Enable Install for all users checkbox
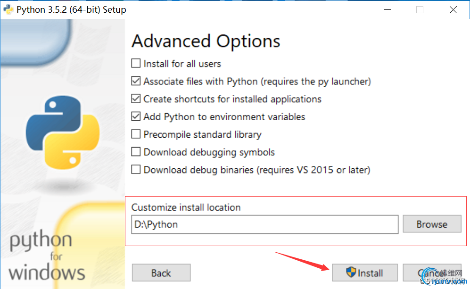The width and height of the screenshot is (470, 289). coord(136,63)
